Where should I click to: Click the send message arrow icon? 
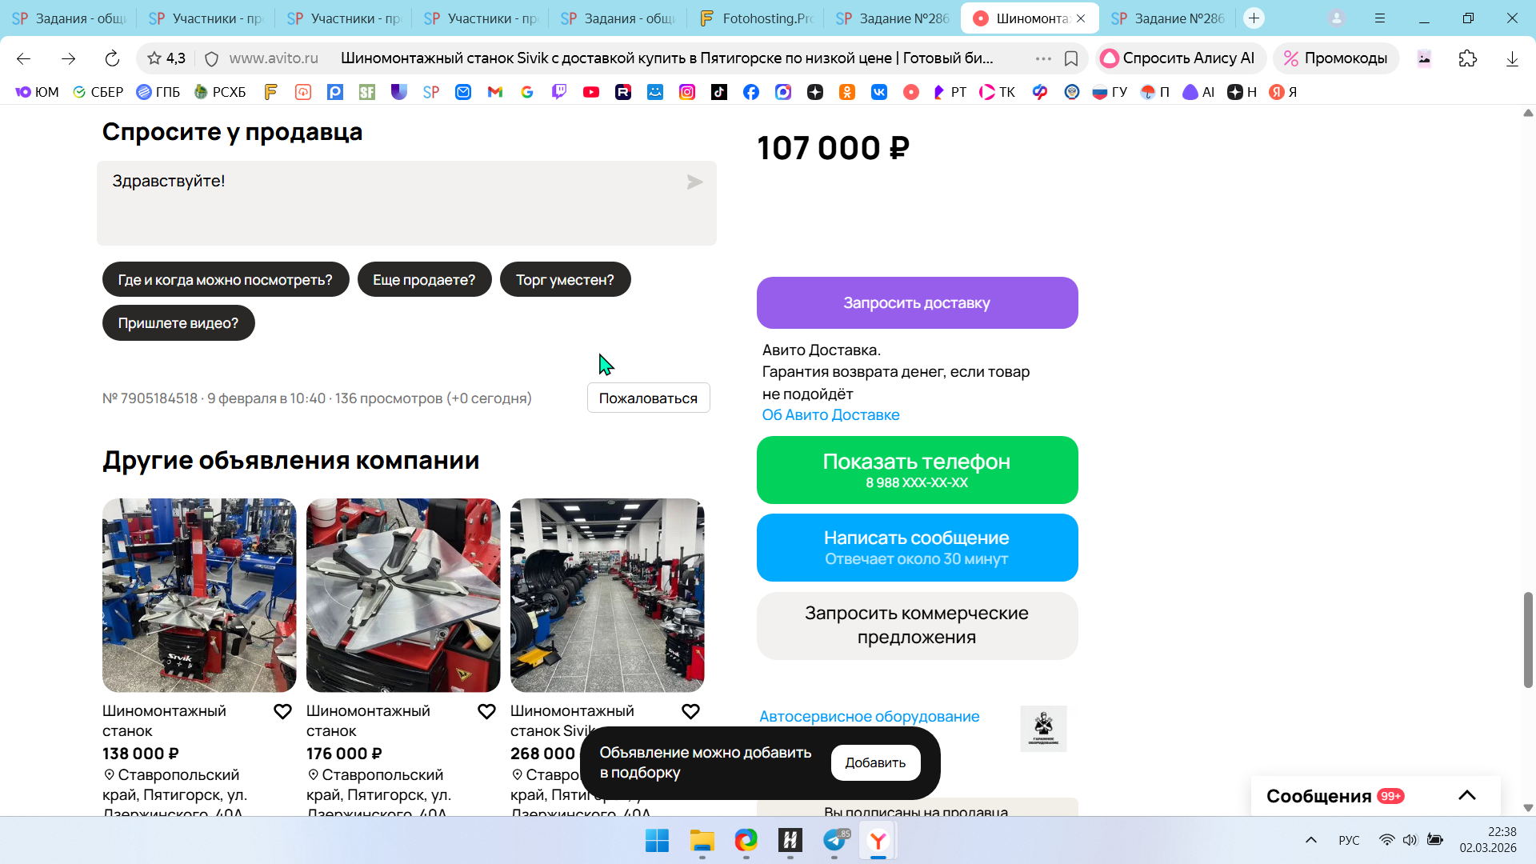point(694,182)
